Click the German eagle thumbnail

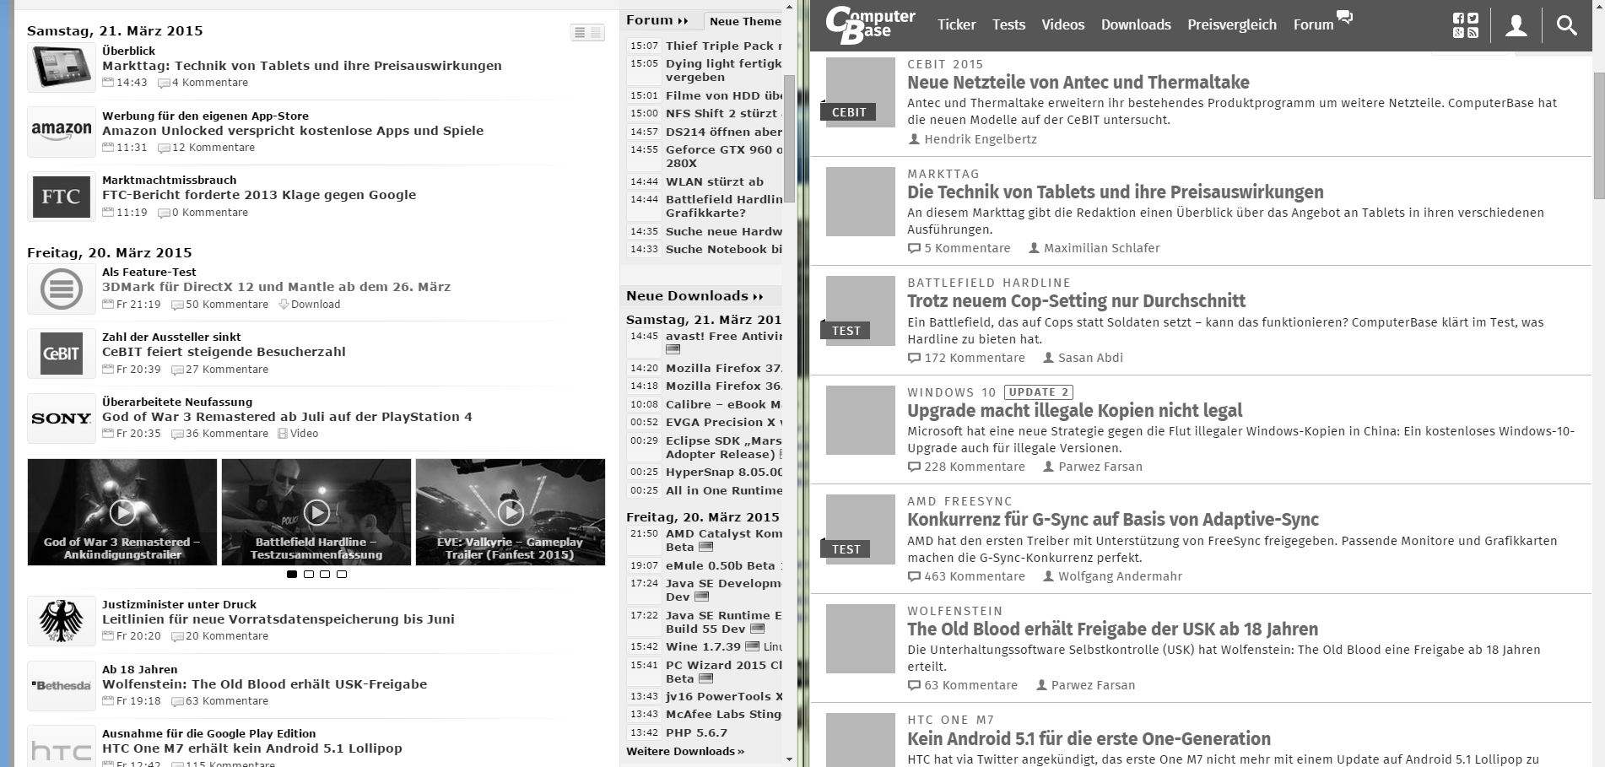coord(62,621)
